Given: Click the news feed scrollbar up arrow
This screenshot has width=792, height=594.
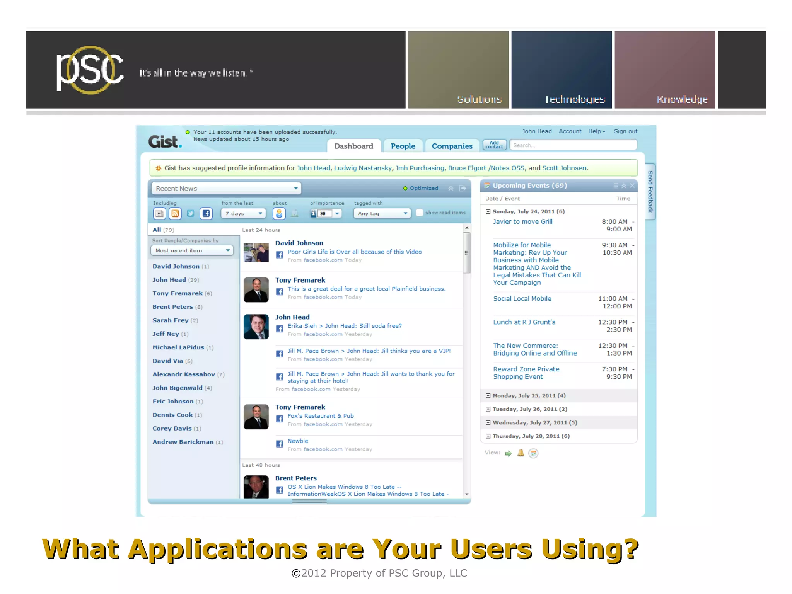Looking at the screenshot, I should pos(467,228).
